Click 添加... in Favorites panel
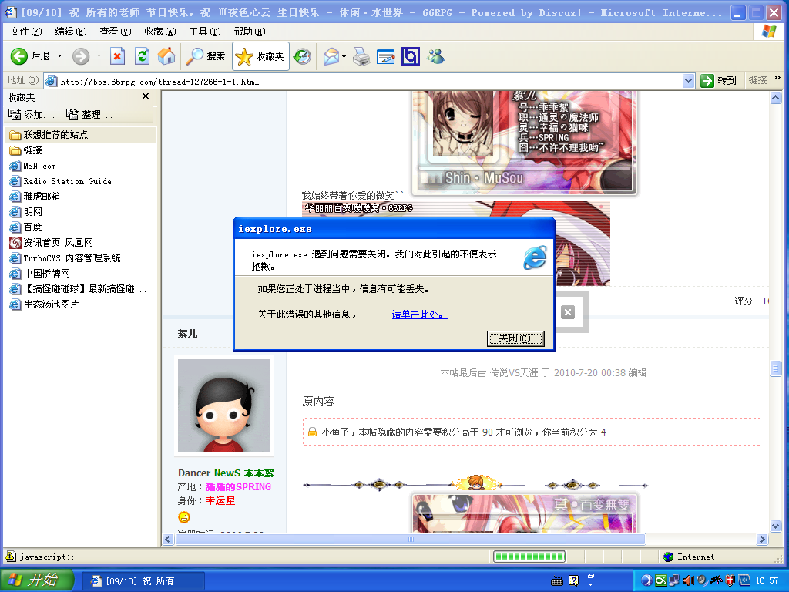Viewport: 789px width, 592px height. (32, 115)
